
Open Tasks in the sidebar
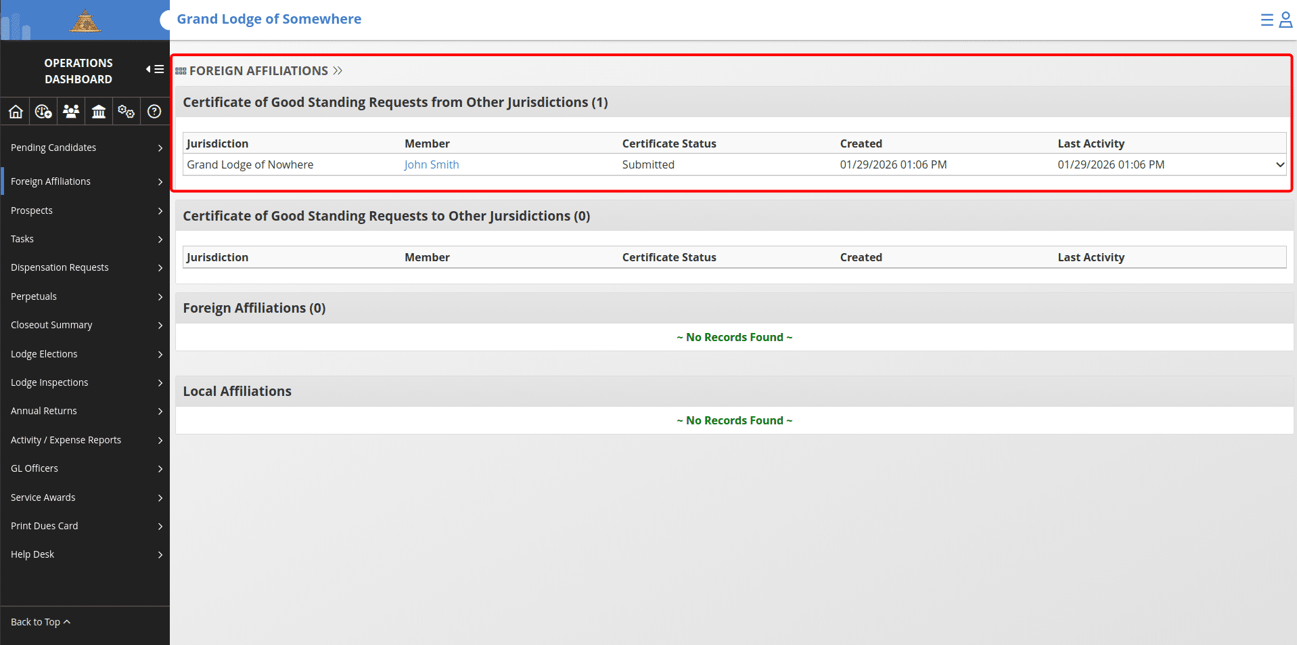pos(85,239)
